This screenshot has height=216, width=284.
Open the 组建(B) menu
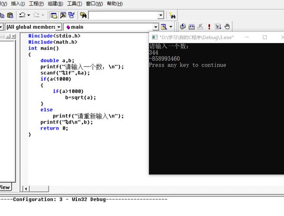coord(55,4)
